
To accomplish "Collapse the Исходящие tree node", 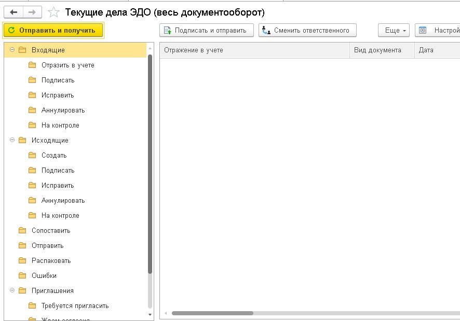I will 12,140.
